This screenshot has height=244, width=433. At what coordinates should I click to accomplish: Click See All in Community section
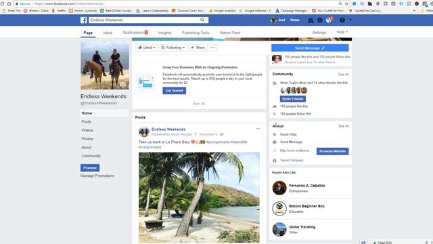tap(343, 75)
